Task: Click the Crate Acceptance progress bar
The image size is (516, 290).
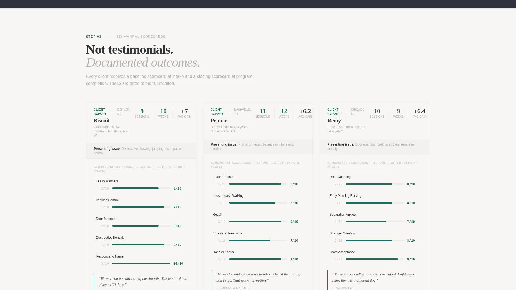Action: coord(375,259)
